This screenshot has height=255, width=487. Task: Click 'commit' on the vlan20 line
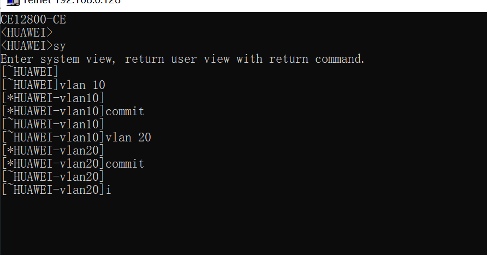pyautogui.click(x=125, y=164)
